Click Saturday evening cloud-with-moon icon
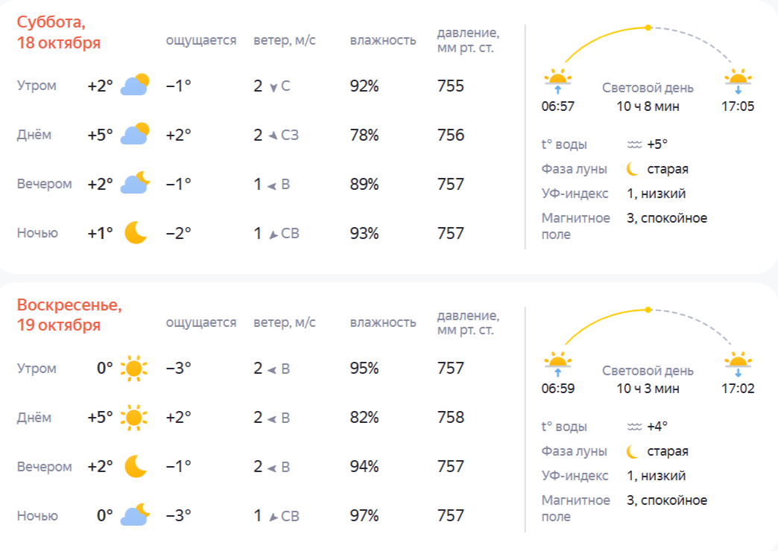This screenshot has height=551, width=778. (135, 183)
